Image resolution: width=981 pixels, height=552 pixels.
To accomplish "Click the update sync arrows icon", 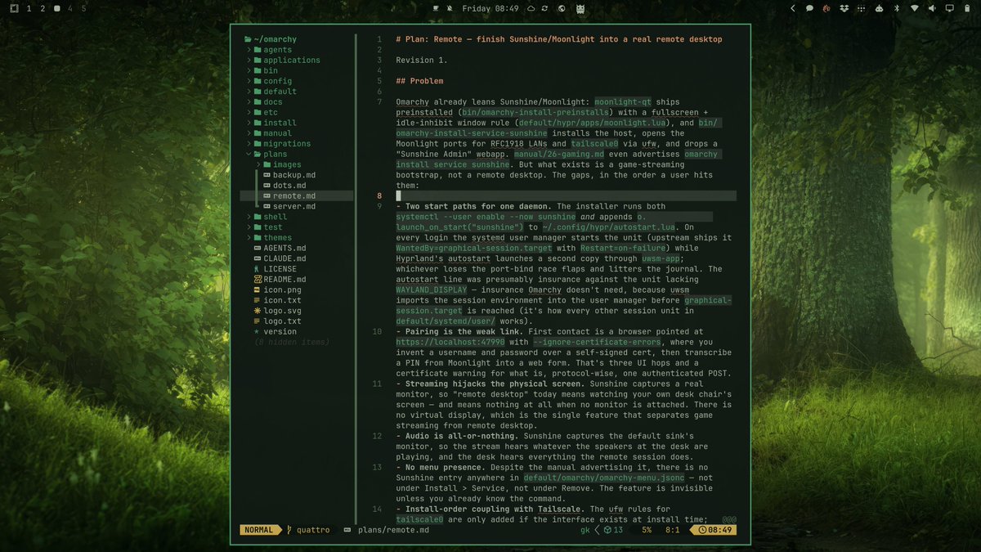I will pyautogui.click(x=546, y=8).
